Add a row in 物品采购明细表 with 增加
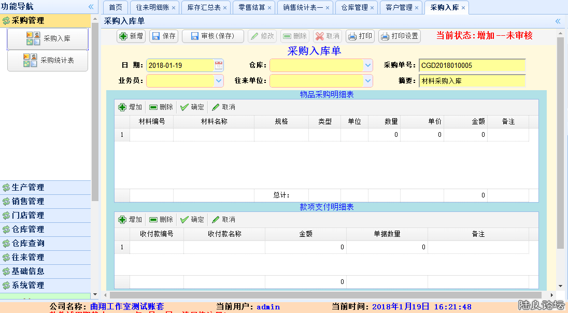568x313 pixels. (x=130, y=107)
